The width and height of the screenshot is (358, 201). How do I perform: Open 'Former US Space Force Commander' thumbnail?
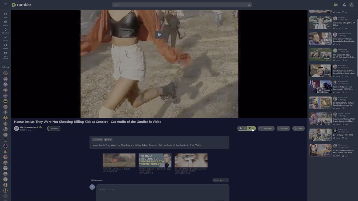[x=320, y=87]
